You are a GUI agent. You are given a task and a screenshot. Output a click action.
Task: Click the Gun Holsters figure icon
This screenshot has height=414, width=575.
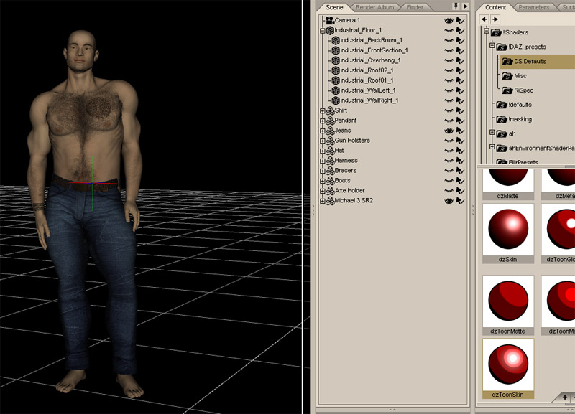tap(330, 141)
